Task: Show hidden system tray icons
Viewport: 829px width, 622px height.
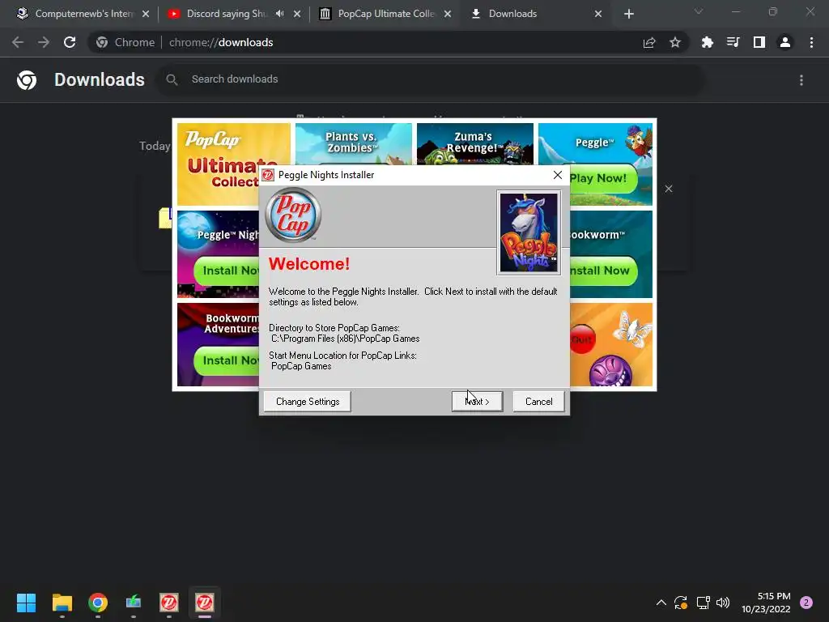Action: [661, 603]
